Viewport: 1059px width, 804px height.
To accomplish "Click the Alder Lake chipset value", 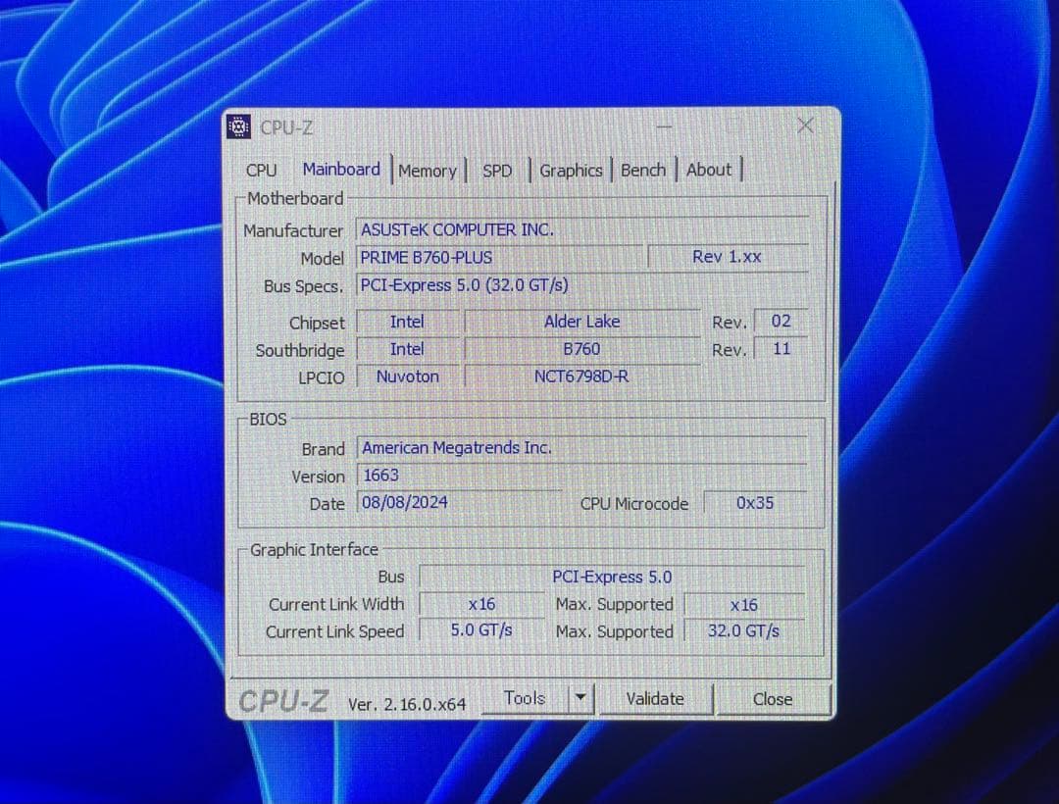I will [x=582, y=322].
